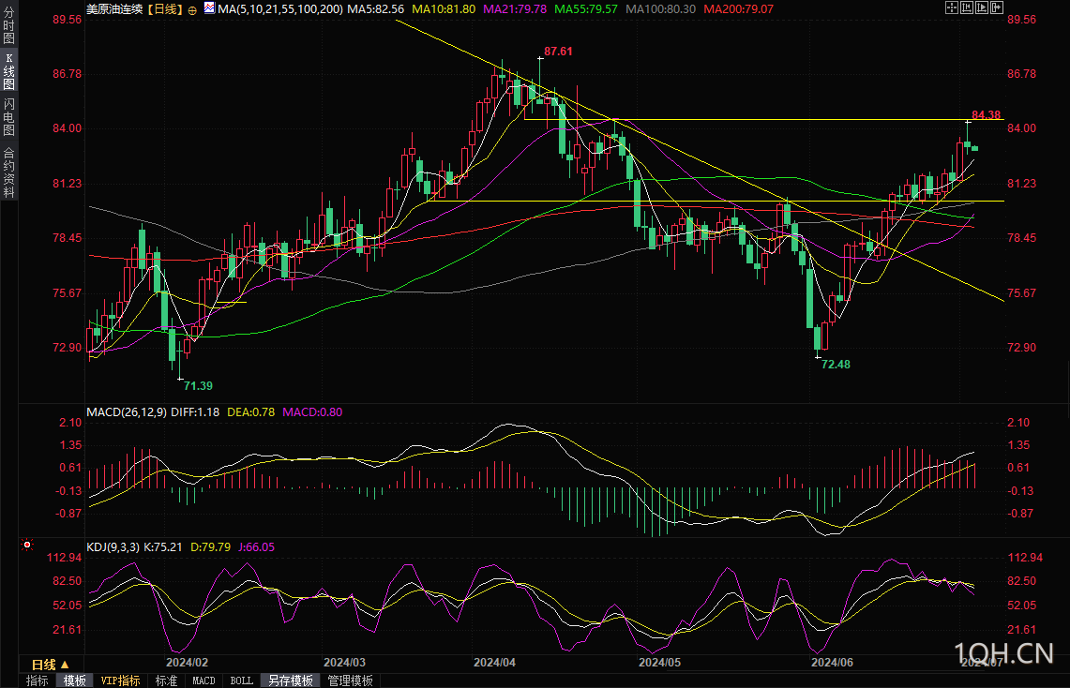Image resolution: width=1070 pixels, height=688 pixels.
Task: Click the DIFF:1.18 value
Action: point(195,411)
